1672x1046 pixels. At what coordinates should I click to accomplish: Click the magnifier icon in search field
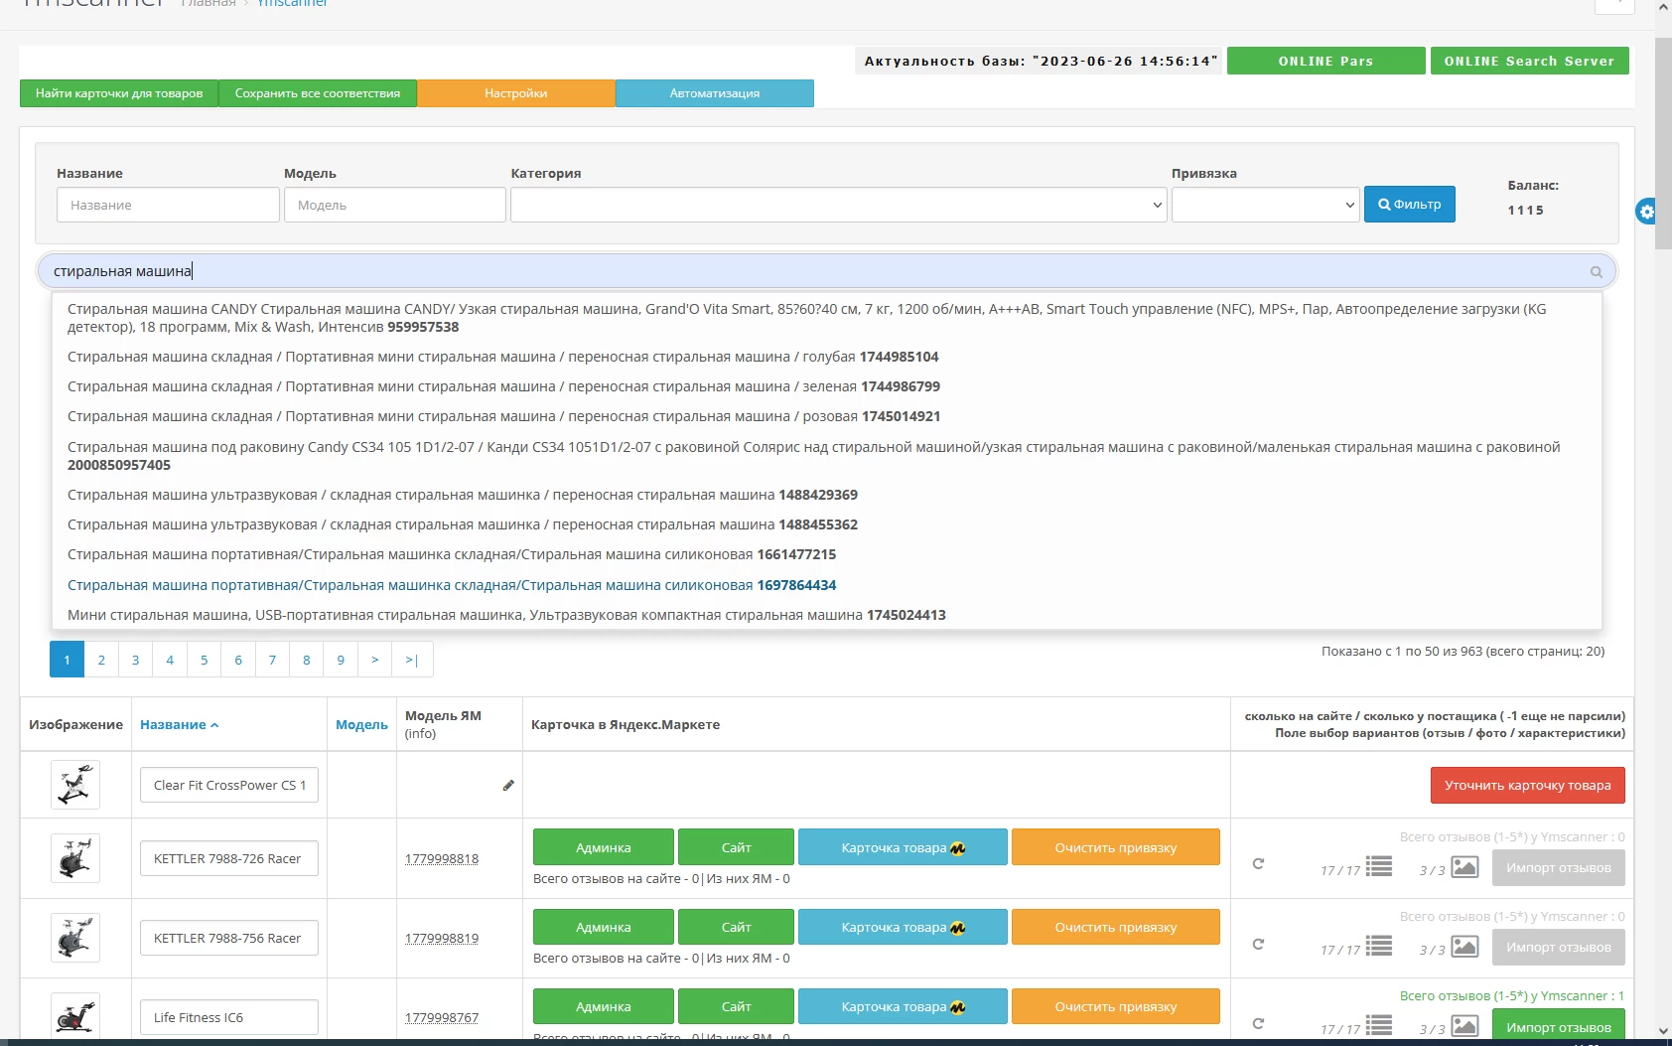coord(1596,272)
